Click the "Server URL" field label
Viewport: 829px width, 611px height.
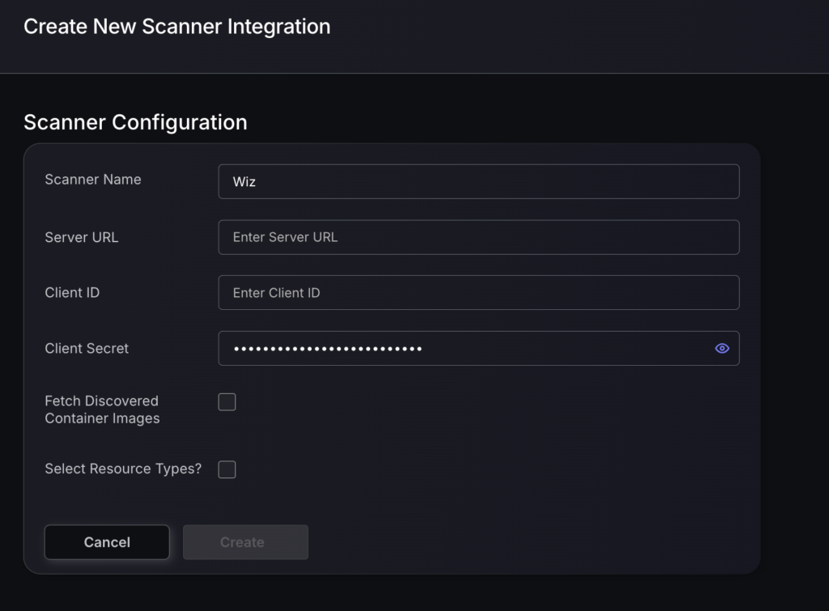(82, 237)
